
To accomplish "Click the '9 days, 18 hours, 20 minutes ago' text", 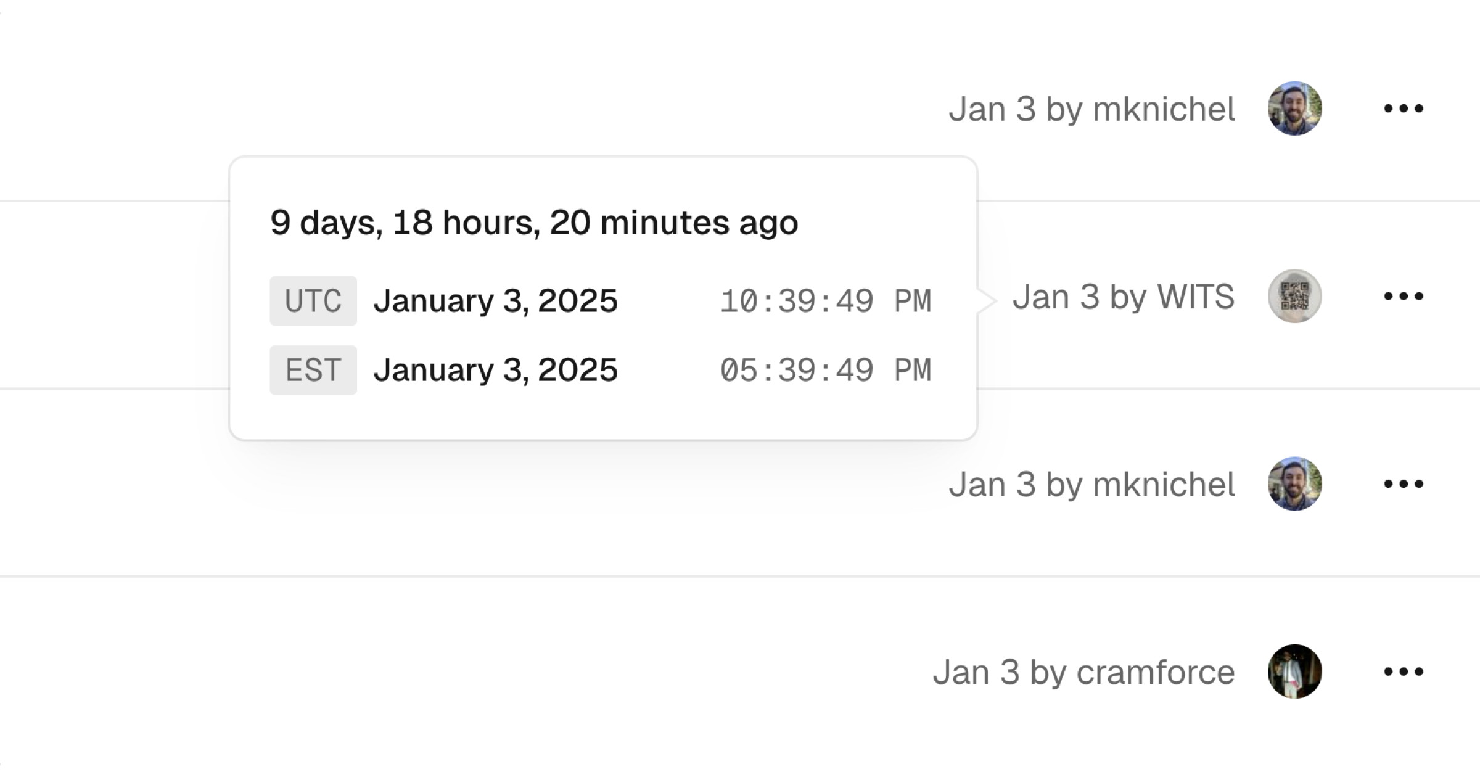I will tap(533, 222).
